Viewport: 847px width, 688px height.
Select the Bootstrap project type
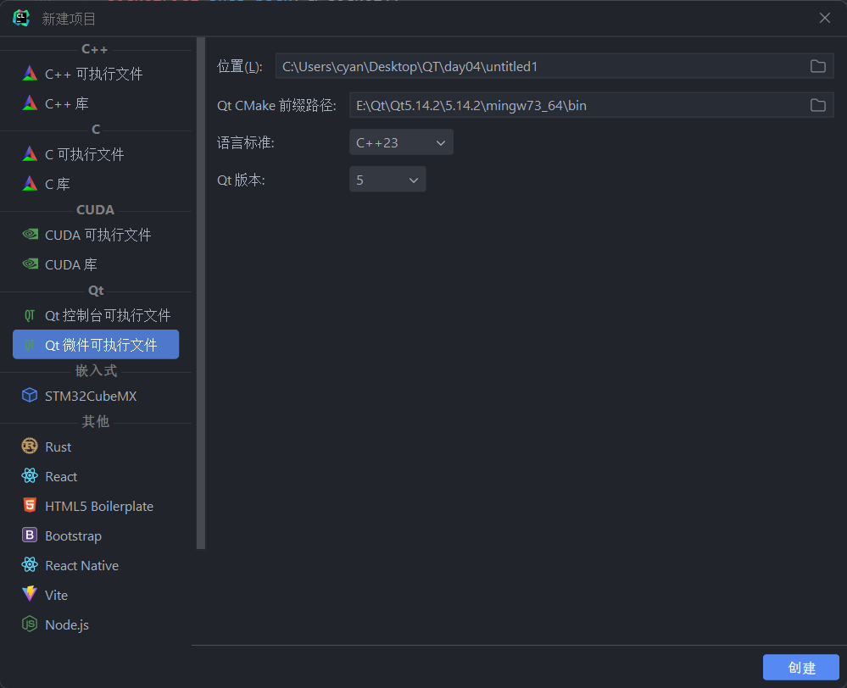point(73,535)
